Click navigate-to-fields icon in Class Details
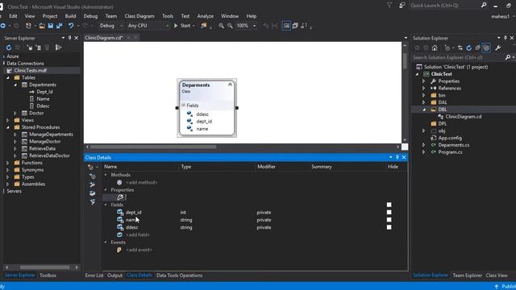The height and width of the screenshot is (290, 516). (92, 193)
